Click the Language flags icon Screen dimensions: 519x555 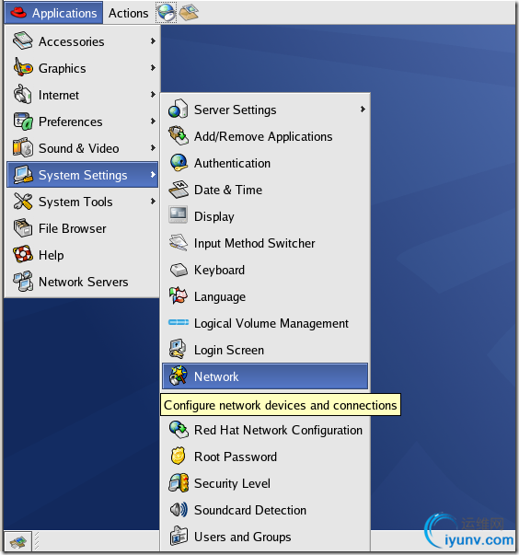[x=179, y=295]
